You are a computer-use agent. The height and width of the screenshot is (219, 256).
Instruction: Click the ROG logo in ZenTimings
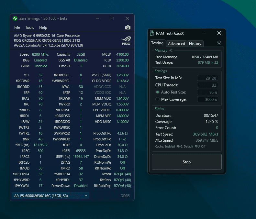(126, 40)
